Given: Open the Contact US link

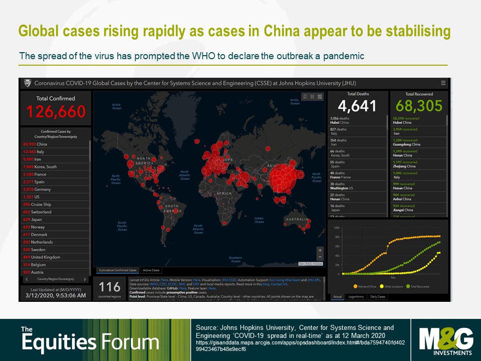Looking at the screenshot, I should pyautogui.click(x=279, y=284).
